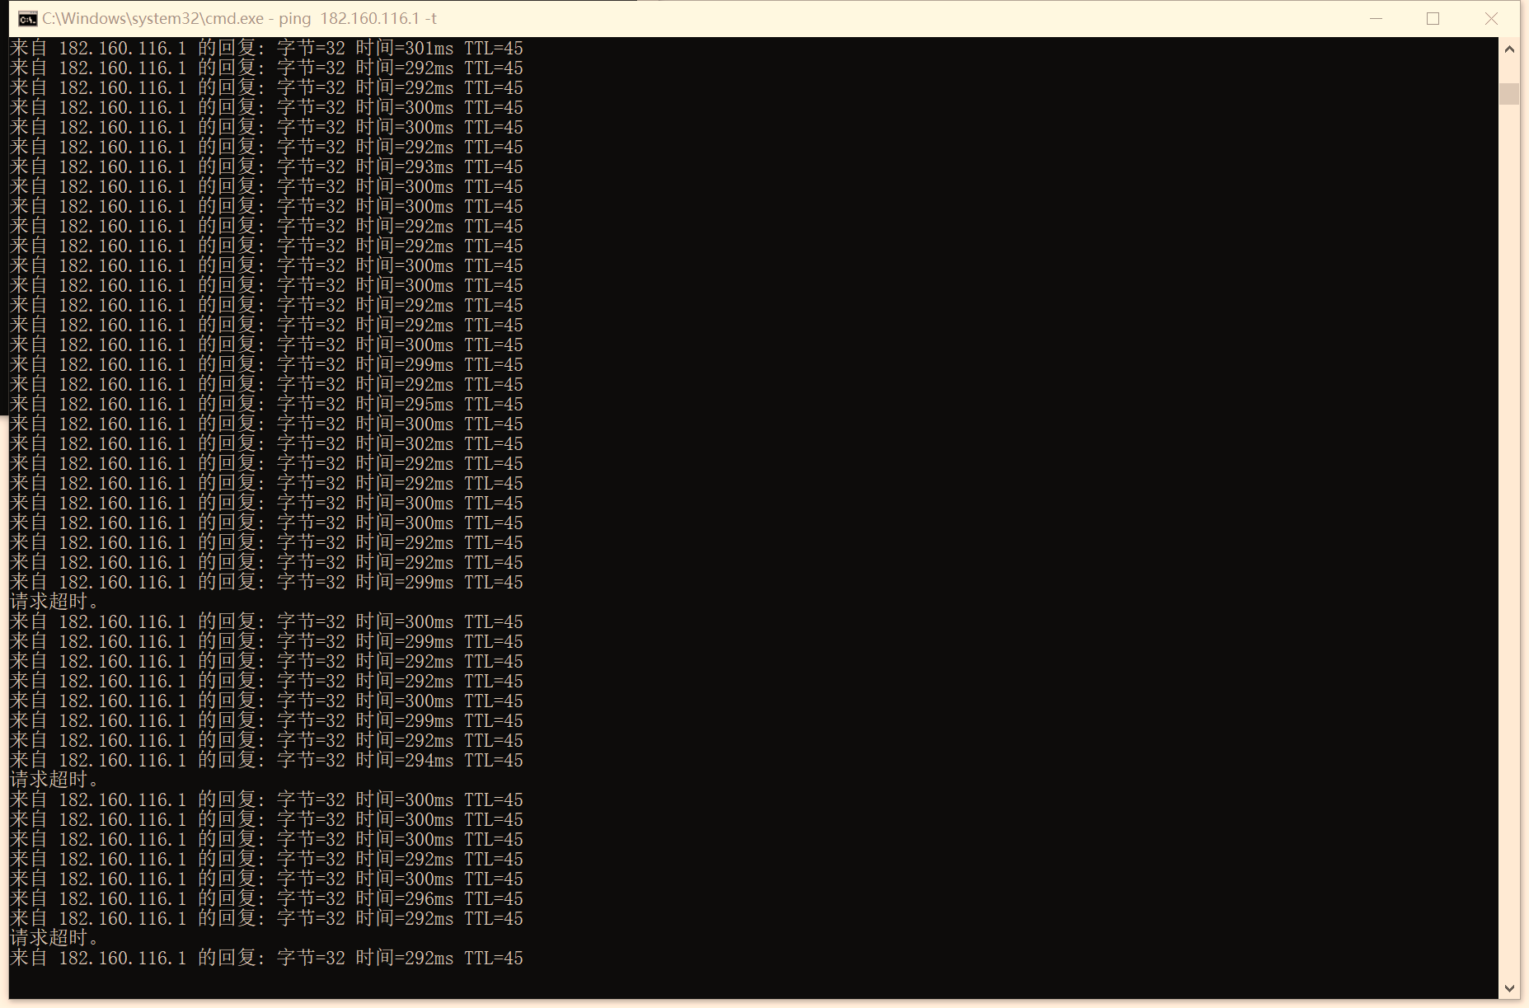Click the title text 'ping 182.160.116.1 -t'

click(358, 19)
